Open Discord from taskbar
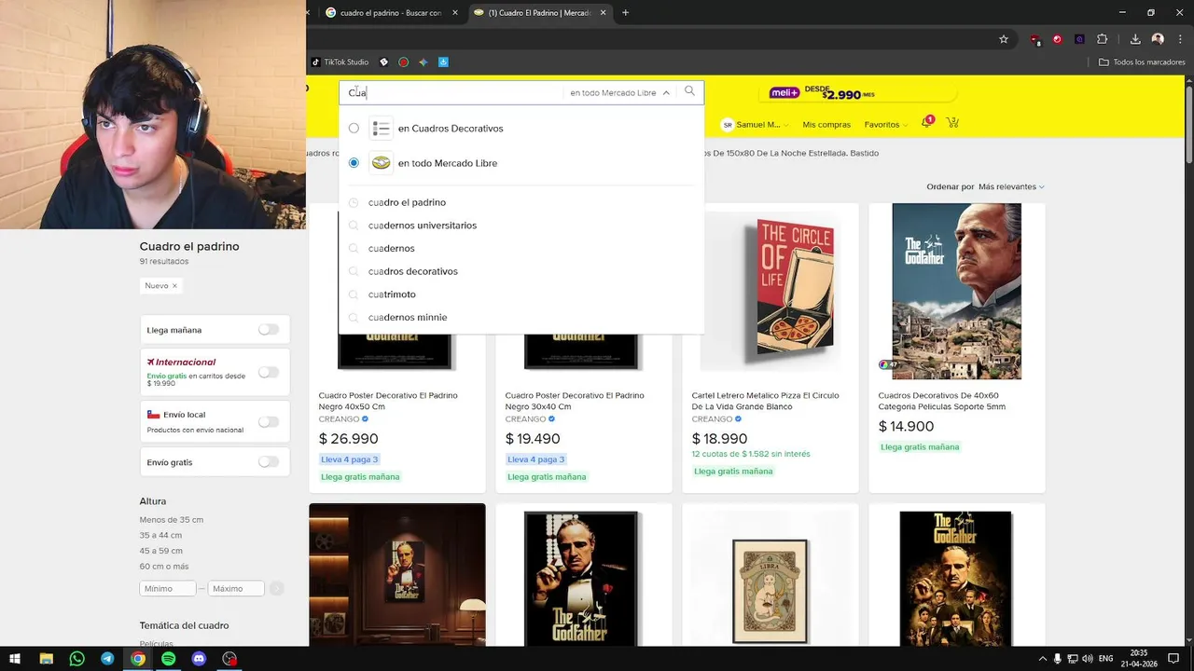Screen dimensions: 1194x671 coord(199,658)
